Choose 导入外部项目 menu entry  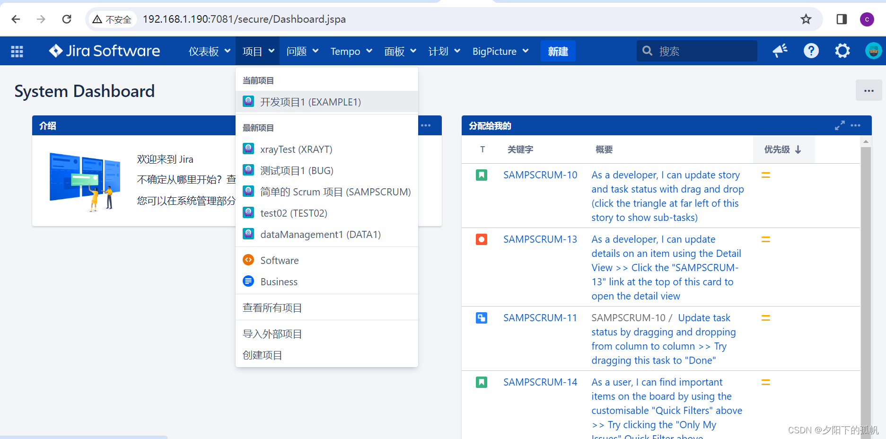pyautogui.click(x=327, y=334)
